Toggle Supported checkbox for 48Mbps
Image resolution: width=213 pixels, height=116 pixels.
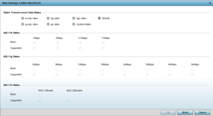point(170,74)
